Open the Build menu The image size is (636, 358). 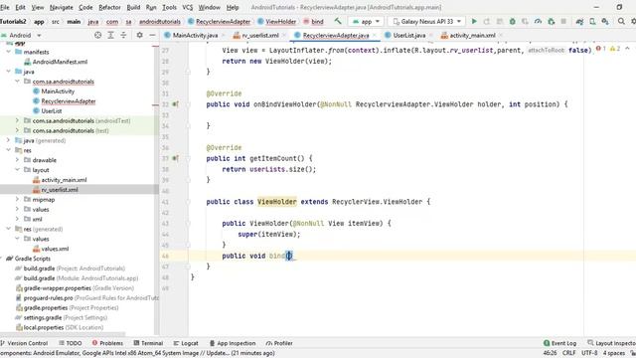click(133, 7)
